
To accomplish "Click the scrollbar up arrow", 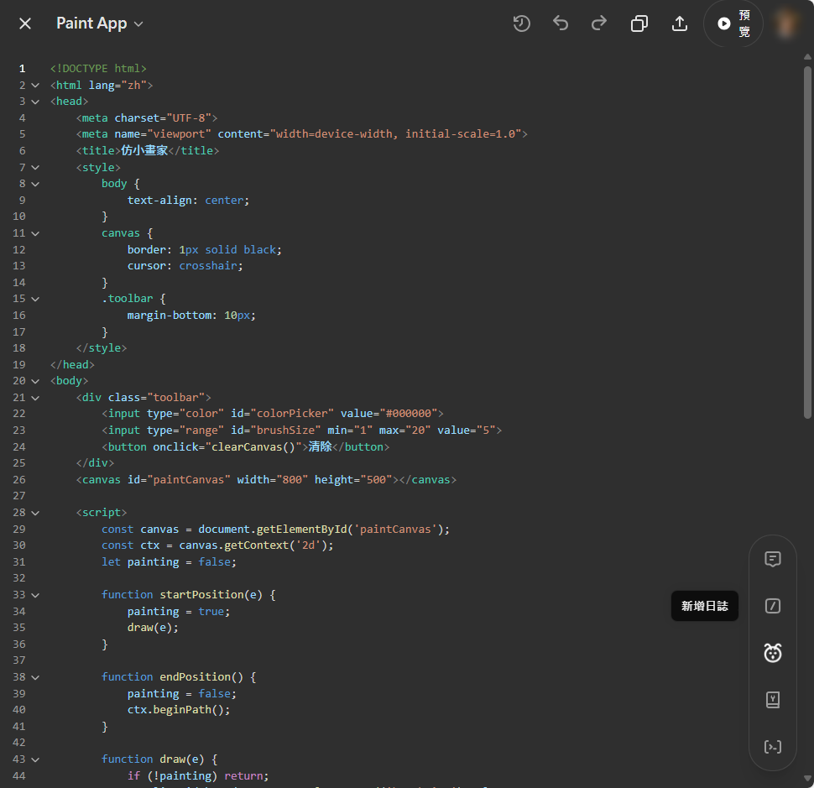I will (807, 56).
